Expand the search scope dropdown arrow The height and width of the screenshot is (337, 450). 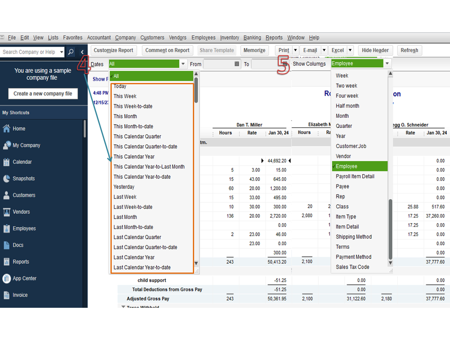(61, 52)
